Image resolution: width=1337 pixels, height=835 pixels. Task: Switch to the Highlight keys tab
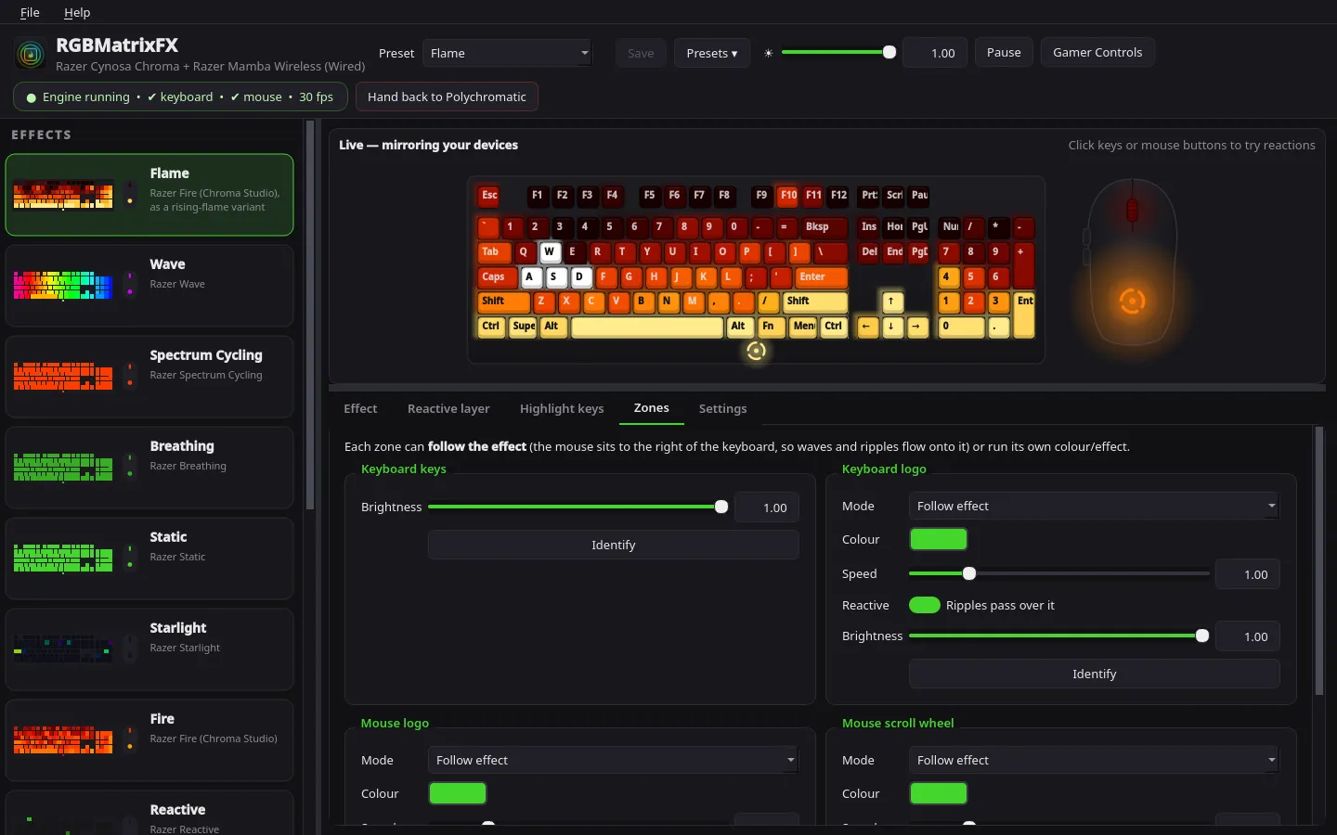[562, 408]
